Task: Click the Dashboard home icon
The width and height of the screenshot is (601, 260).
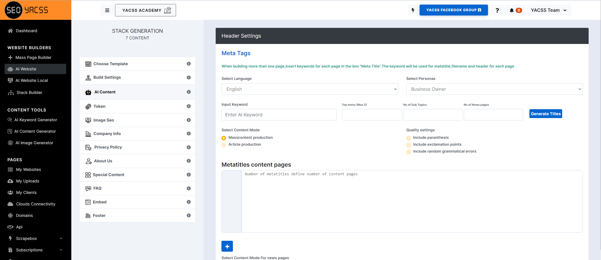Action: coord(10,31)
